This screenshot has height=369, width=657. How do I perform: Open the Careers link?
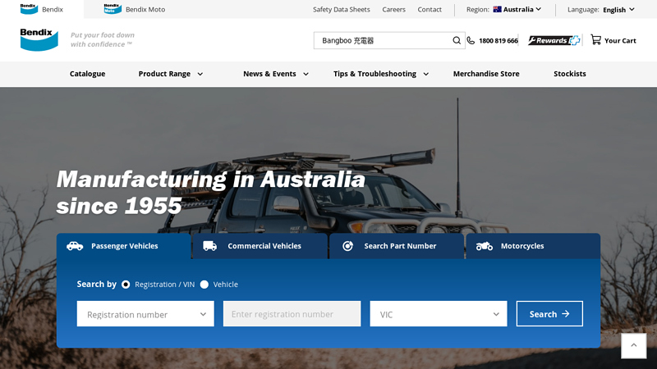(x=394, y=9)
